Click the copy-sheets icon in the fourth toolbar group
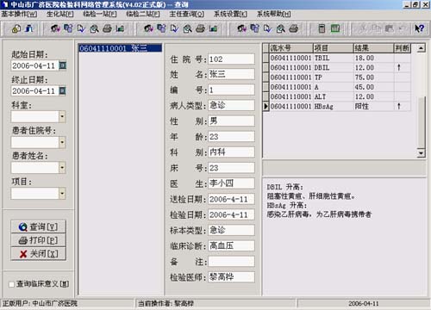The height and width of the screenshot is (310, 431). (x=254, y=28)
